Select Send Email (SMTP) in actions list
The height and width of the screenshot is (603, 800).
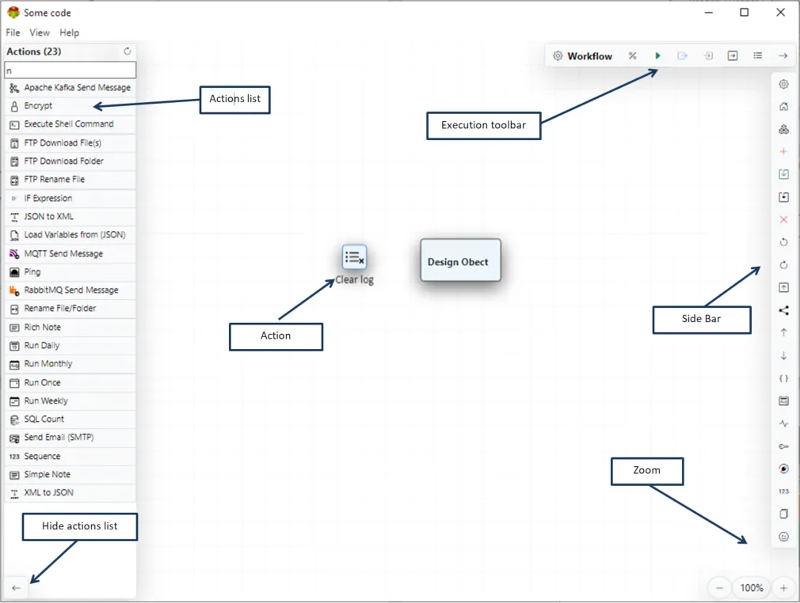pos(59,438)
